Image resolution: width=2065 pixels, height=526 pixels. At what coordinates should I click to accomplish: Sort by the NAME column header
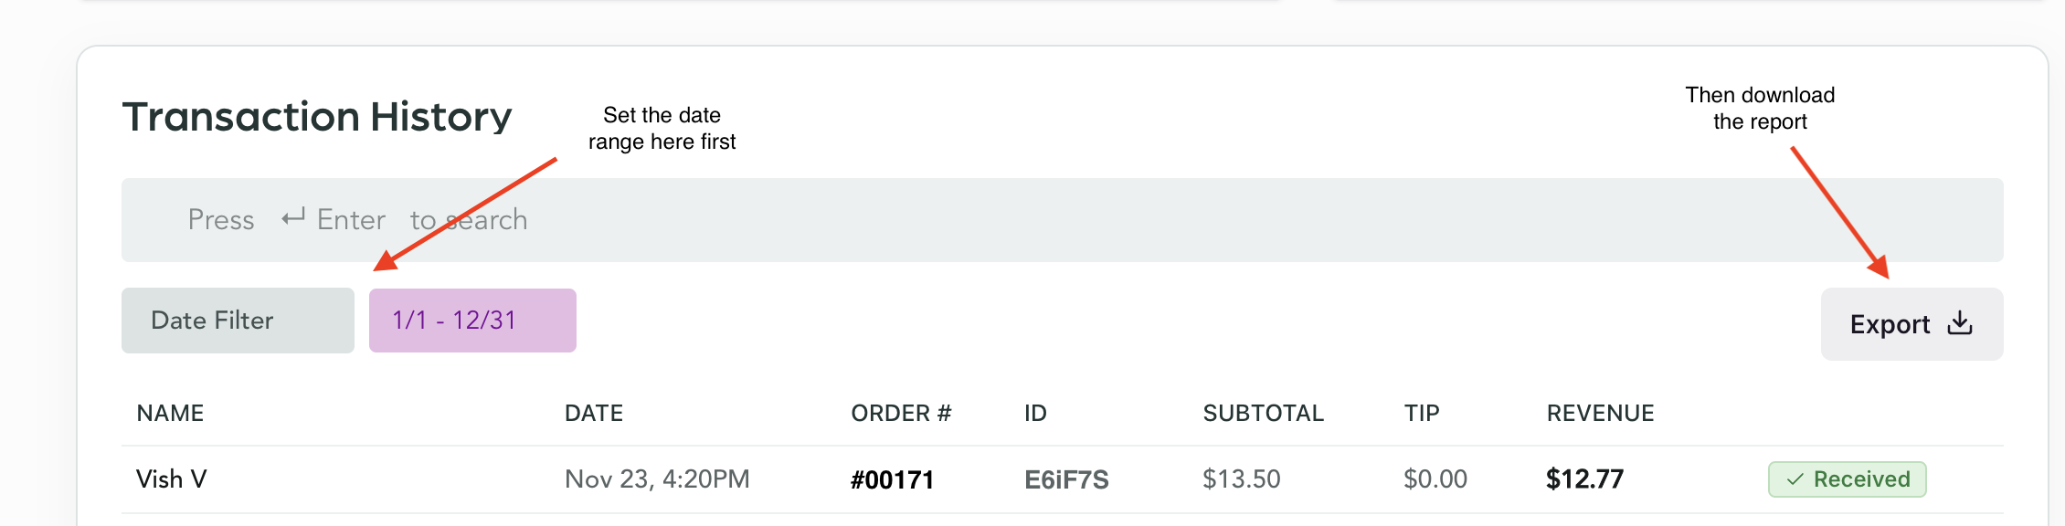(170, 414)
